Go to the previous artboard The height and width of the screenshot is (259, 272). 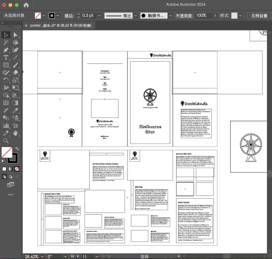pos(78,256)
